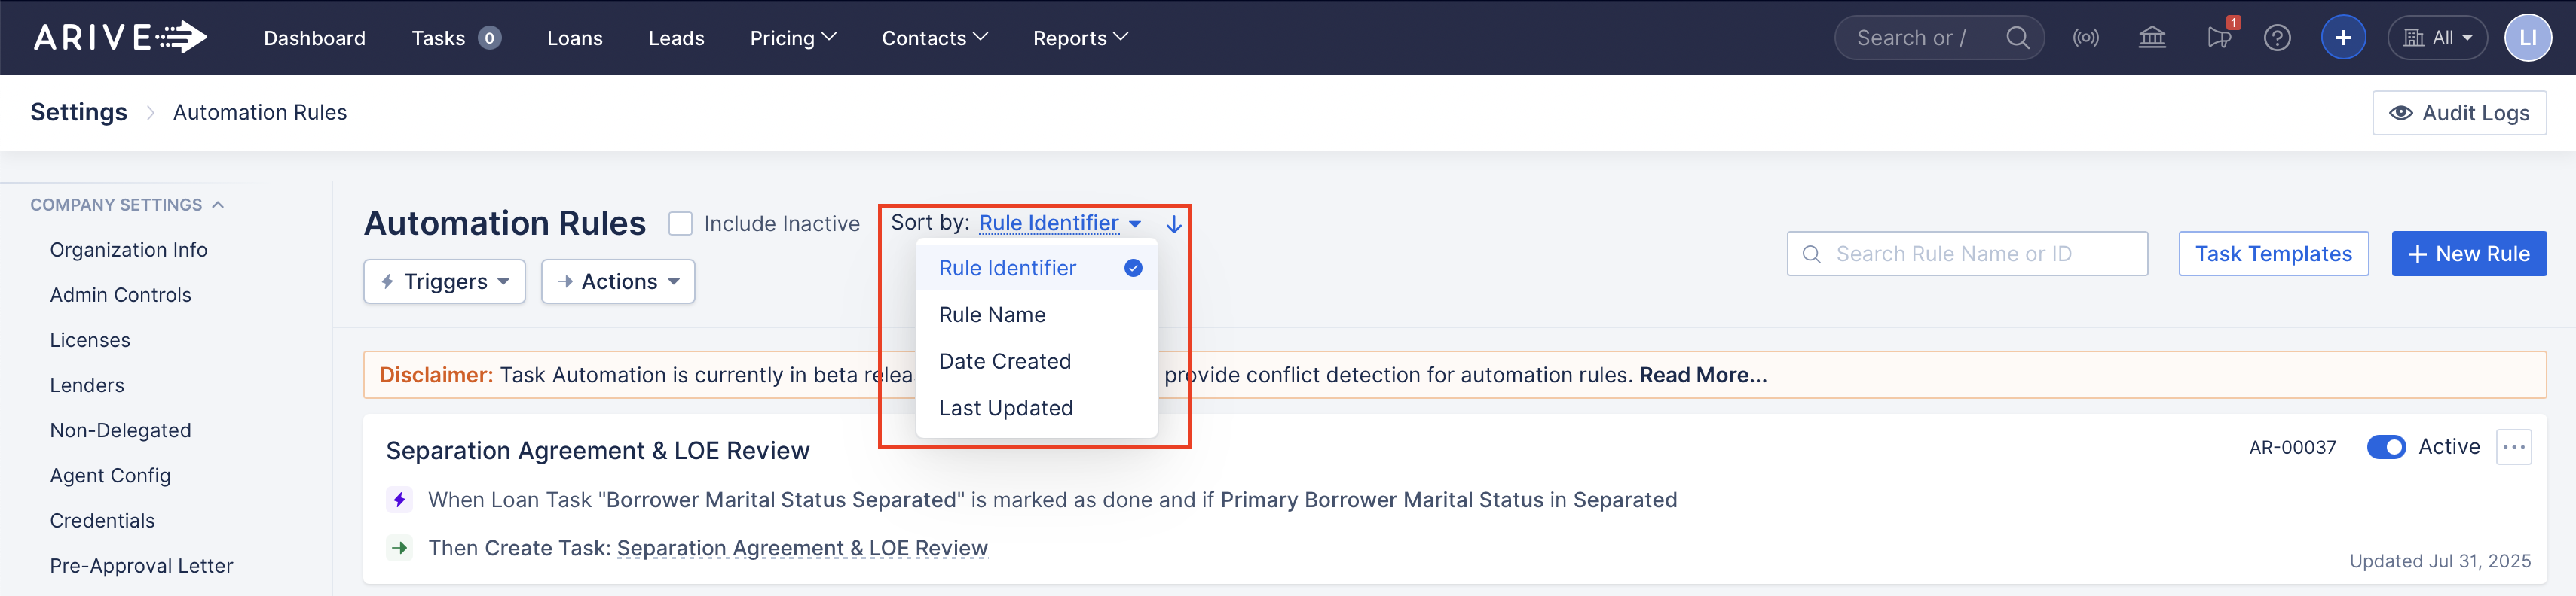Image resolution: width=2576 pixels, height=596 pixels.
Task: Open the All branch selector dropdown
Action: [x=2436, y=38]
